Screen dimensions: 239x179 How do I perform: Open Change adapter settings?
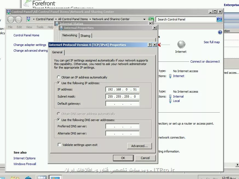pyautogui.click(x=30, y=45)
